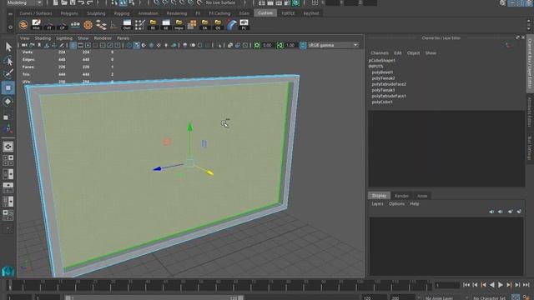
Task: Choose the Paint selection tool
Action: point(8,74)
